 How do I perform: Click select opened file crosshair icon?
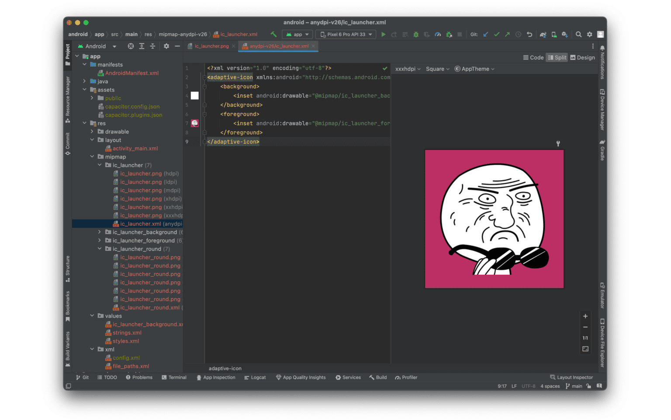(131, 46)
